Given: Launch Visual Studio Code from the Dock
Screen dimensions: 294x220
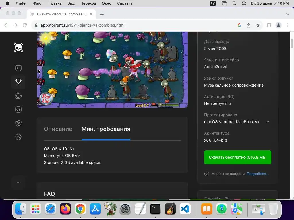Looking at the screenshot, I should (x=185, y=209).
